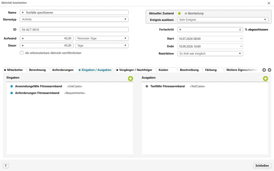Open the Beschreibung tab

click(x=189, y=70)
